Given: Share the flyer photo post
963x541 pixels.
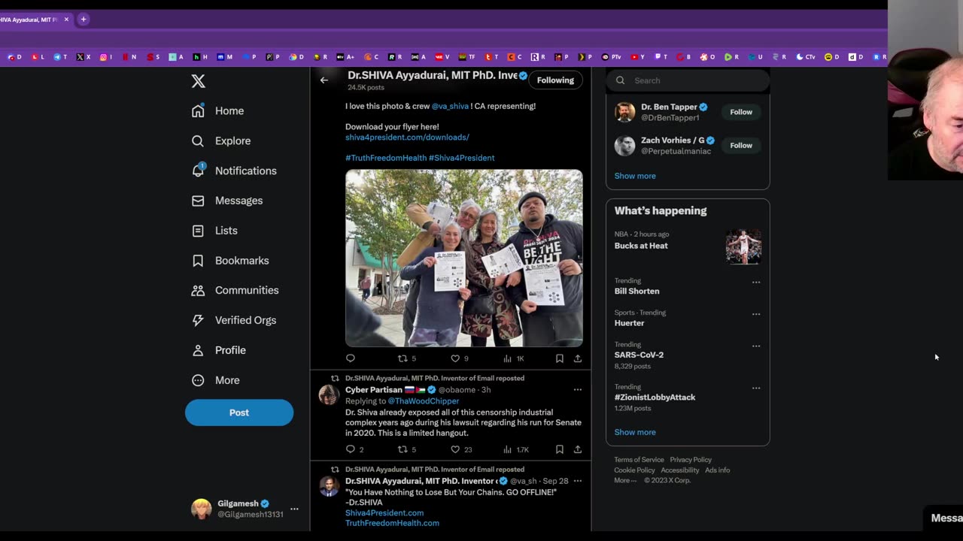Looking at the screenshot, I should pos(578,358).
